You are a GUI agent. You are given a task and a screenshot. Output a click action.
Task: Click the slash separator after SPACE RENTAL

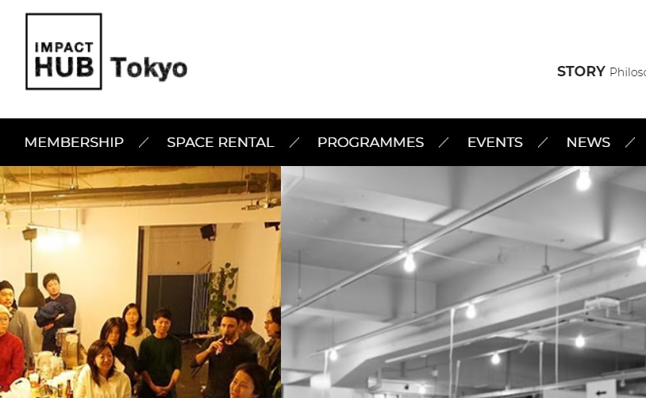294,142
